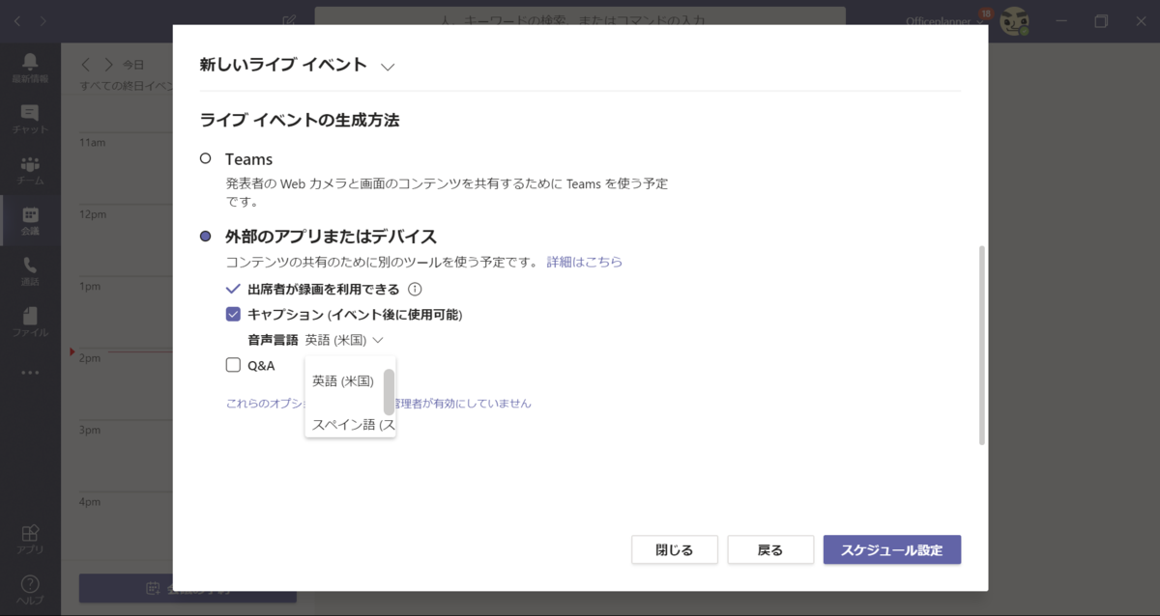Open the Activity feed in sidebar
Viewport: 1160px width, 616px height.
tap(30, 68)
